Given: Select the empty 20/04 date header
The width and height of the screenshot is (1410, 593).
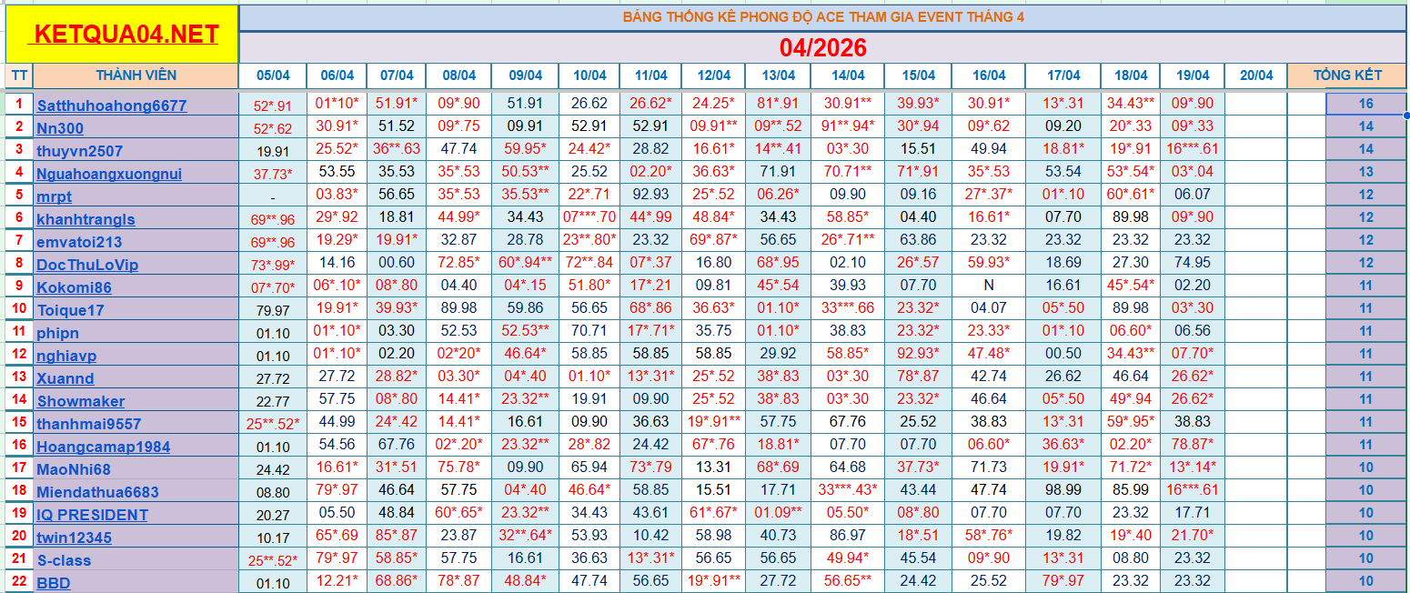Looking at the screenshot, I should click(1255, 75).
